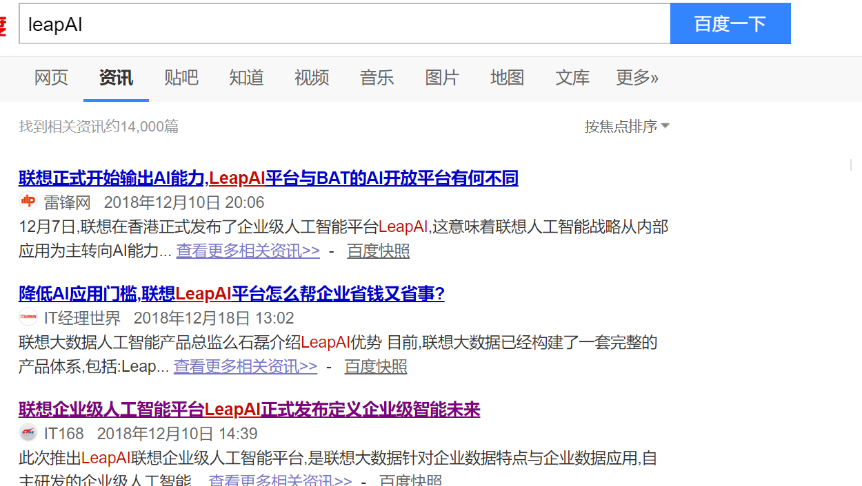Screen dimensions: 862x486
Task: Click the 百度一下 search button
Action: click(x=730, y=23)
